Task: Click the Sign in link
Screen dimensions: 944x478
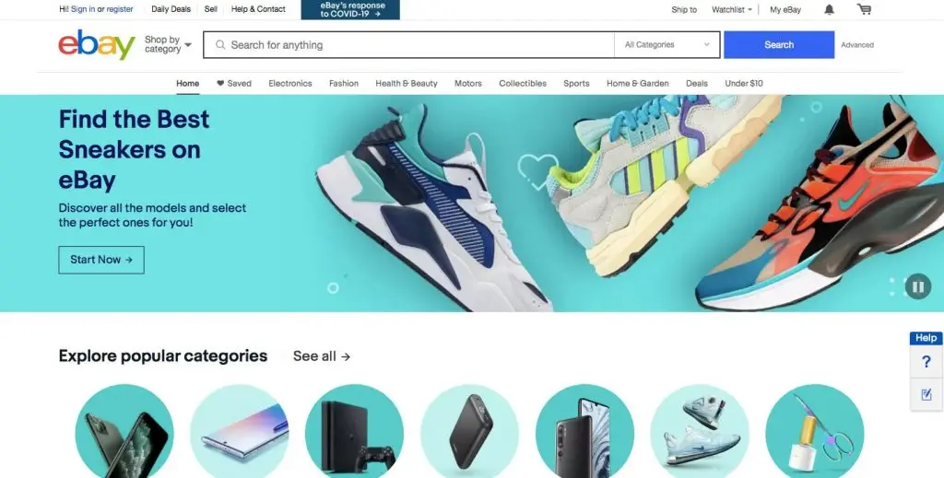Action: (x=82, y=9)
